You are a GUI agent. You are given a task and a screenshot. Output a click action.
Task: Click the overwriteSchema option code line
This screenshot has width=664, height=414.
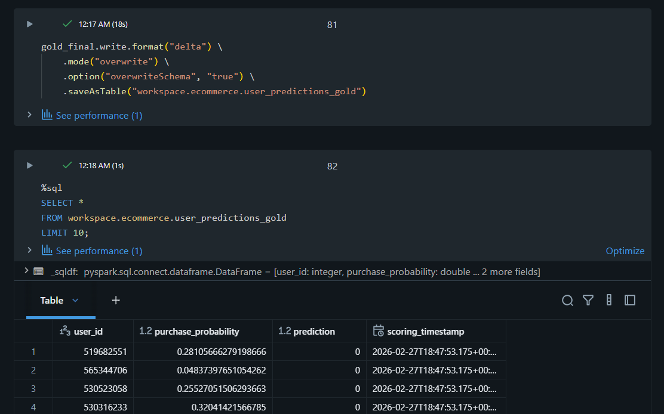158,76
